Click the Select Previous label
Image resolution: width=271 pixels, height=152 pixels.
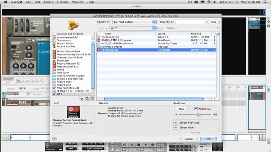[189, 122]
